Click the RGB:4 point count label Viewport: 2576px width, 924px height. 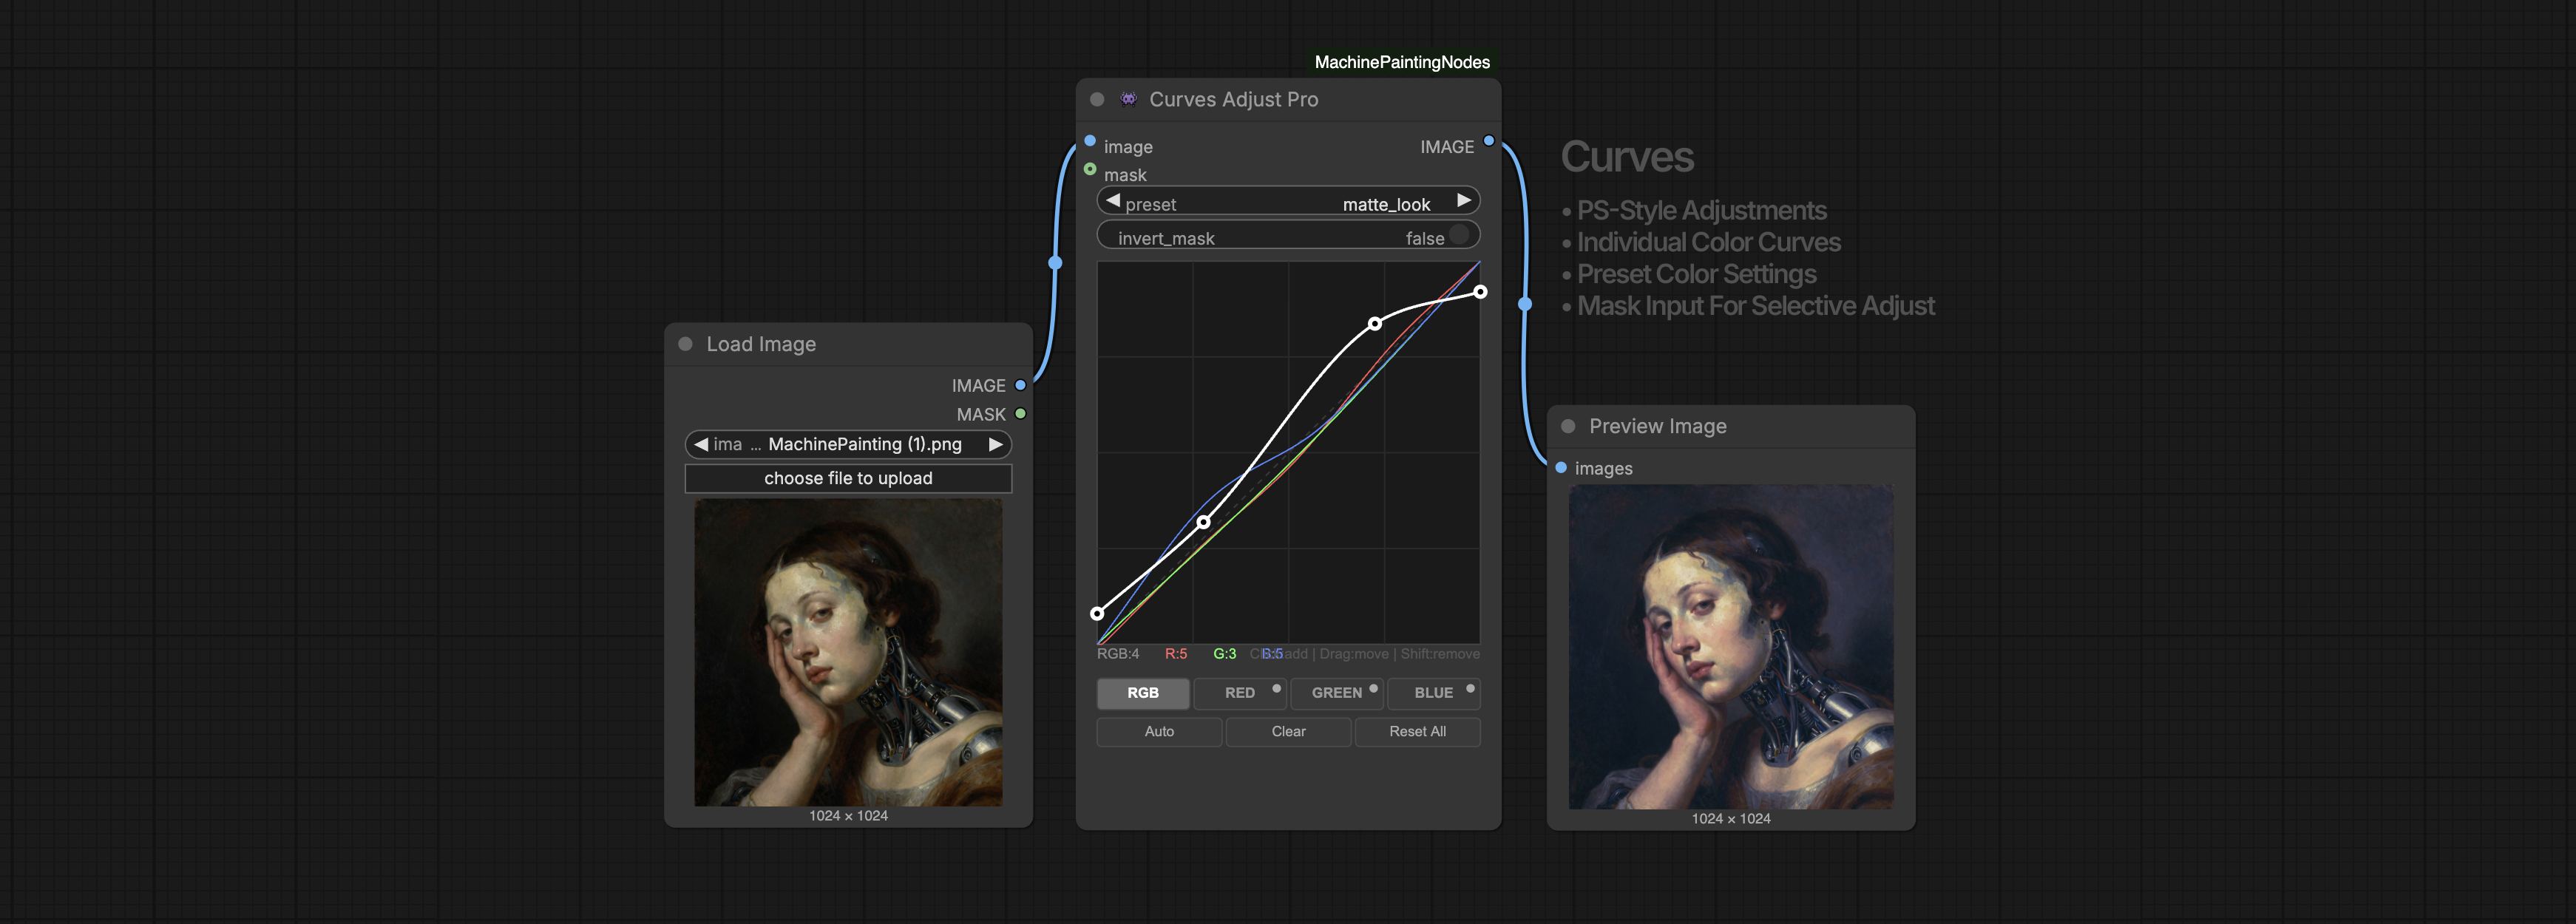click(x=1118, y=654)
